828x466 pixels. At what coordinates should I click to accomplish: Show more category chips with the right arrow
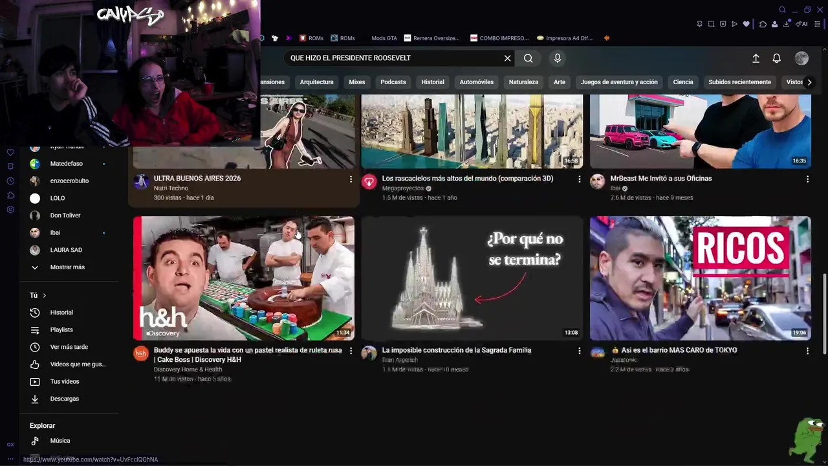coord(809,82)
